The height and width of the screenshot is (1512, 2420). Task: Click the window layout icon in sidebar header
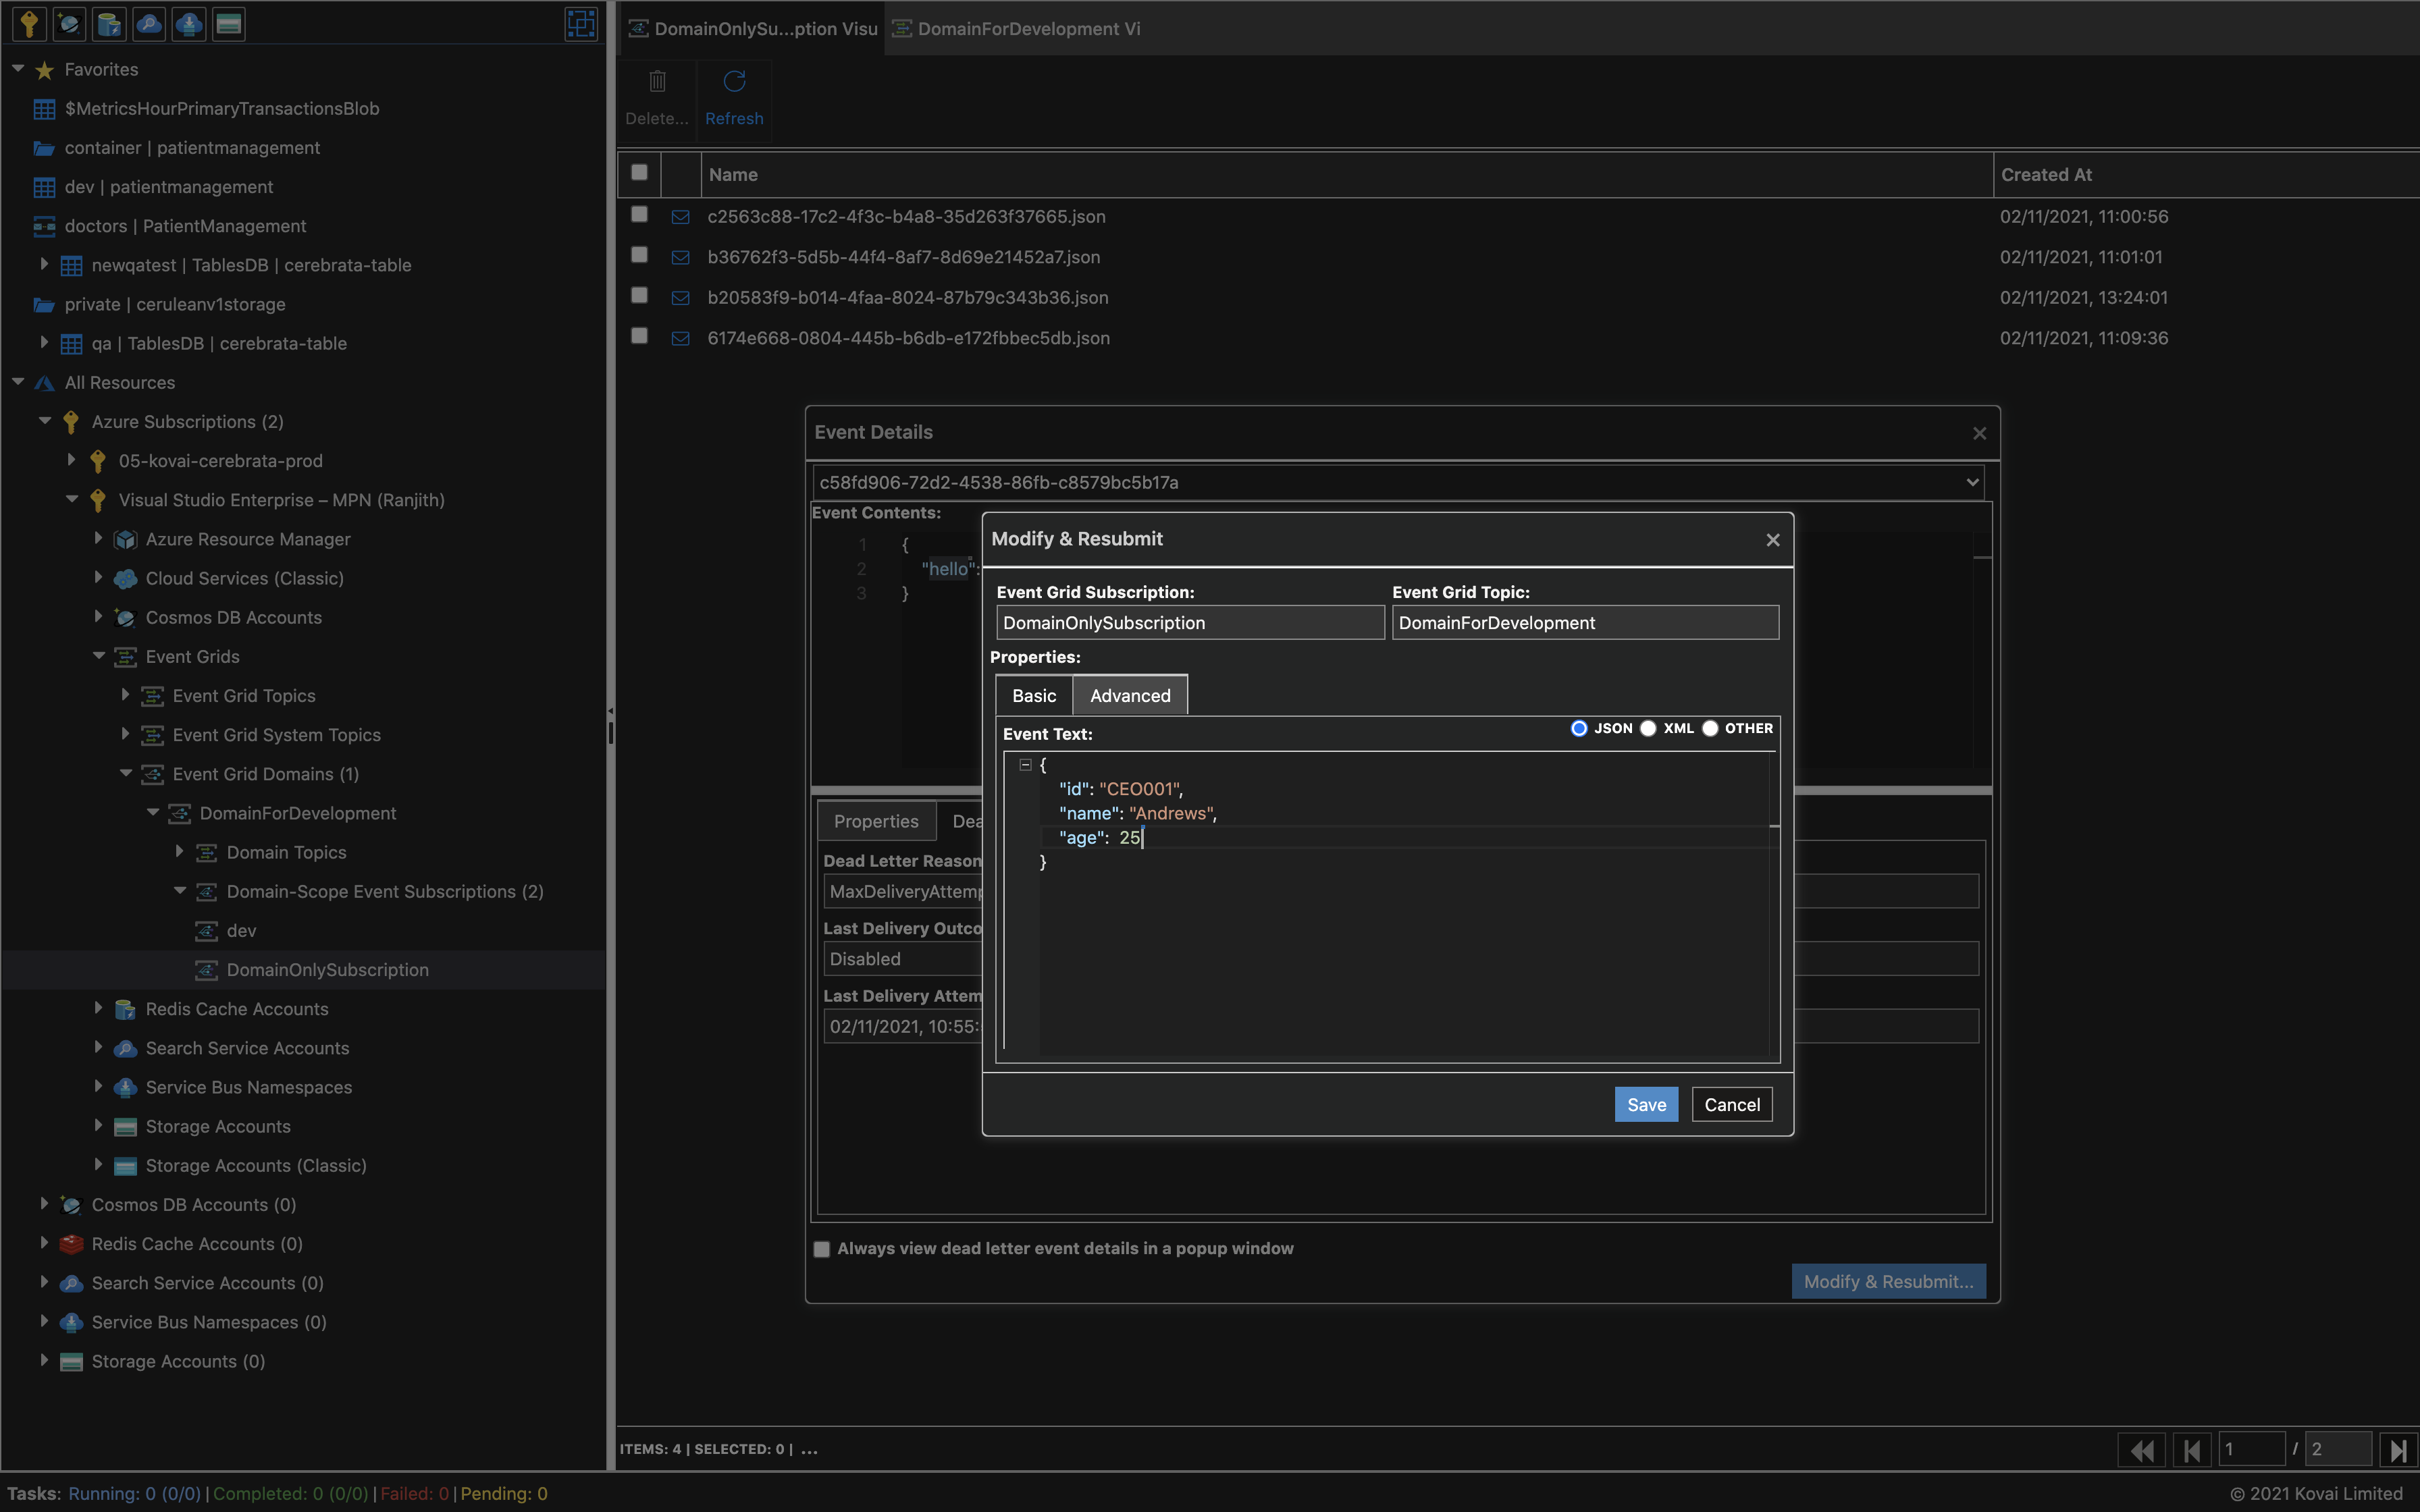coord(581,23)
